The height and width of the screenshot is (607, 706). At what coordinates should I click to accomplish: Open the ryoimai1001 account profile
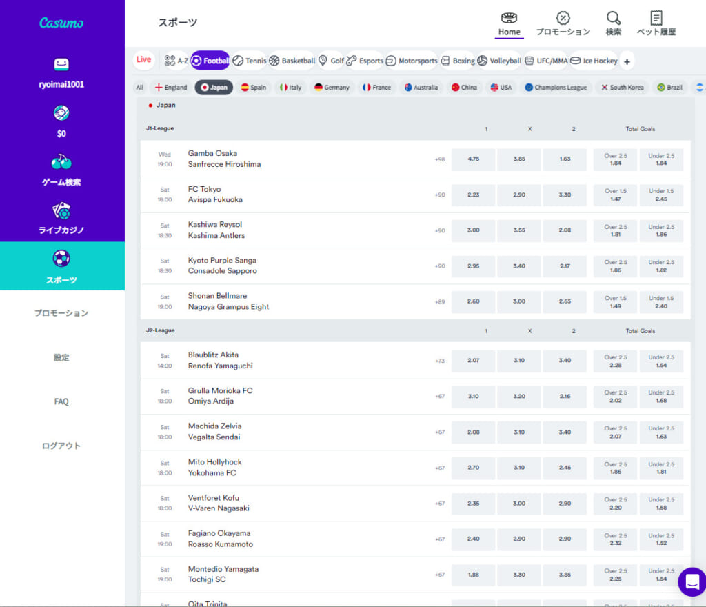pyautogui.click(x=61, y=73)
